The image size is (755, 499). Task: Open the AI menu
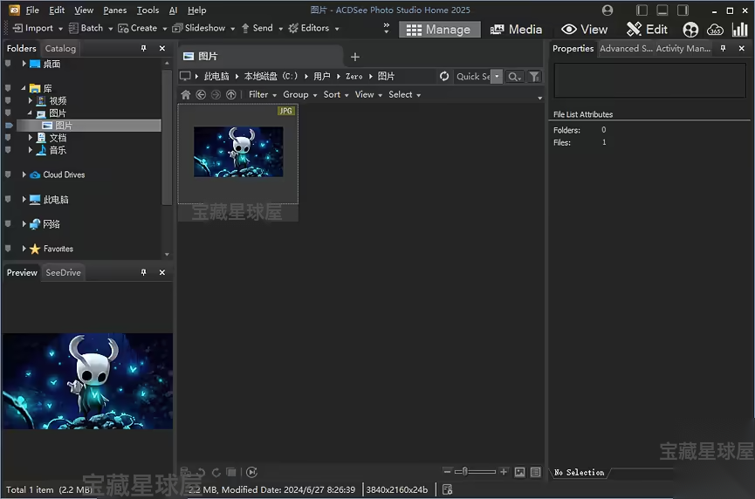click(x=174, y=10)
